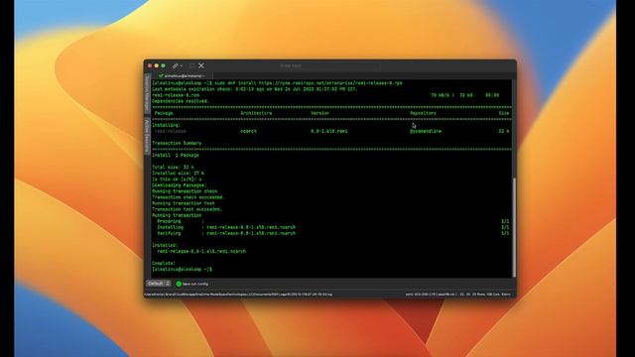This screenshot has height=357, width=635.
Task: Click the 'Version' column header text
Action: tap(319, 113)
